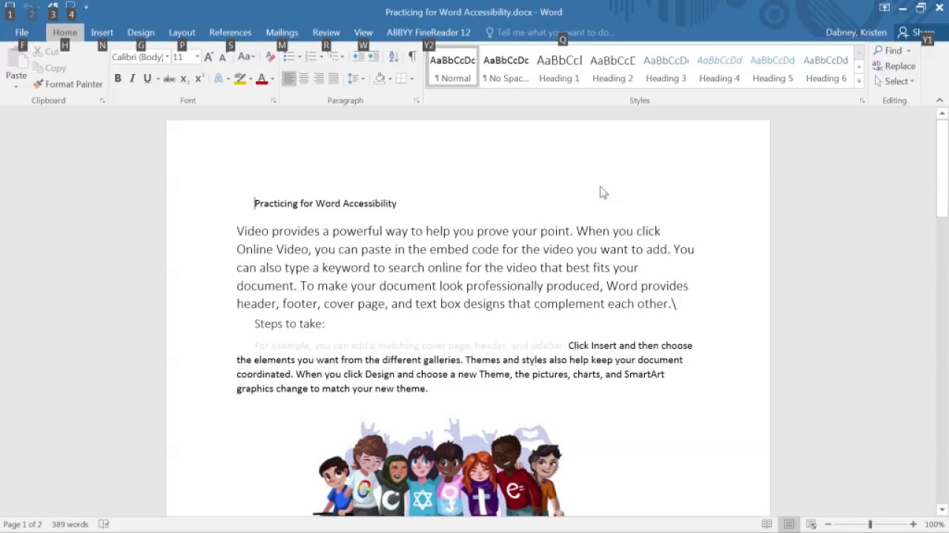Click the Borders icon

401,78
